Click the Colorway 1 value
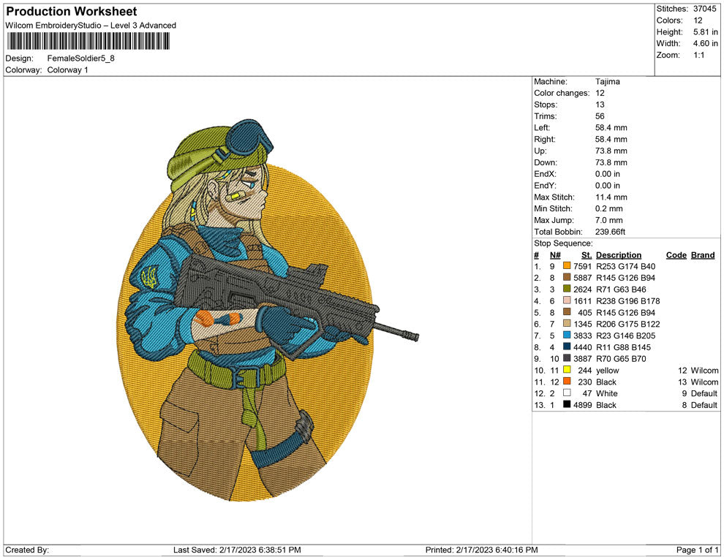724x557 pixels. point(67,70)
